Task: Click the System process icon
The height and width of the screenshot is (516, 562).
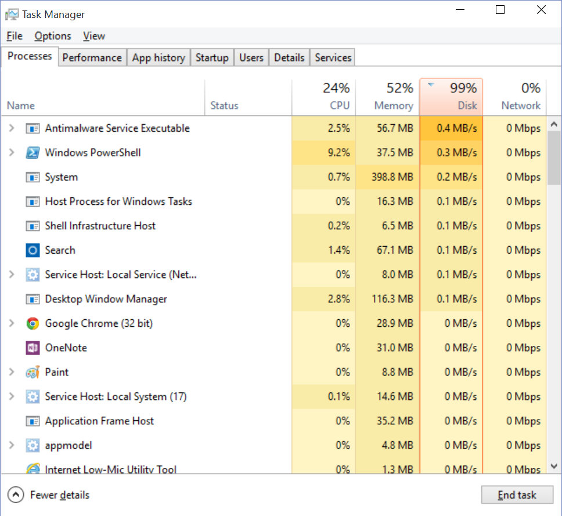Action: click(x=33, y=177)
